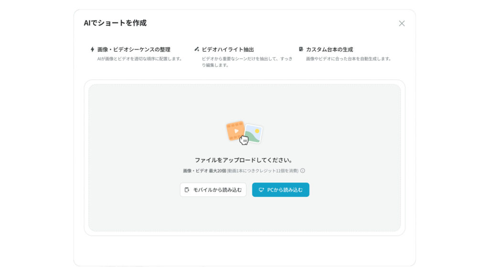Click the orange video clip illustration in upload area
The height and width of the screenshot is (275, 489).
[x=236, y=130]
